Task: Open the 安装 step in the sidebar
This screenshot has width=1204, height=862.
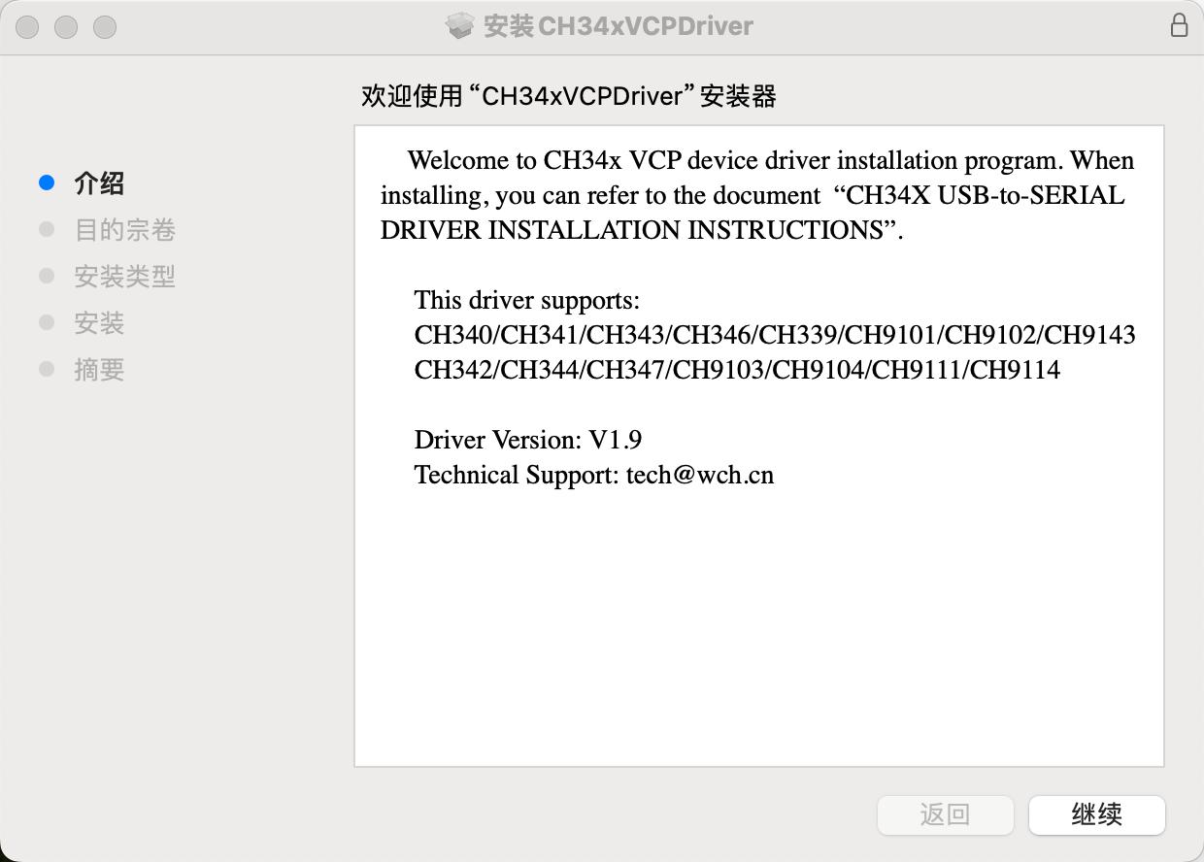Action: point(99,323)
